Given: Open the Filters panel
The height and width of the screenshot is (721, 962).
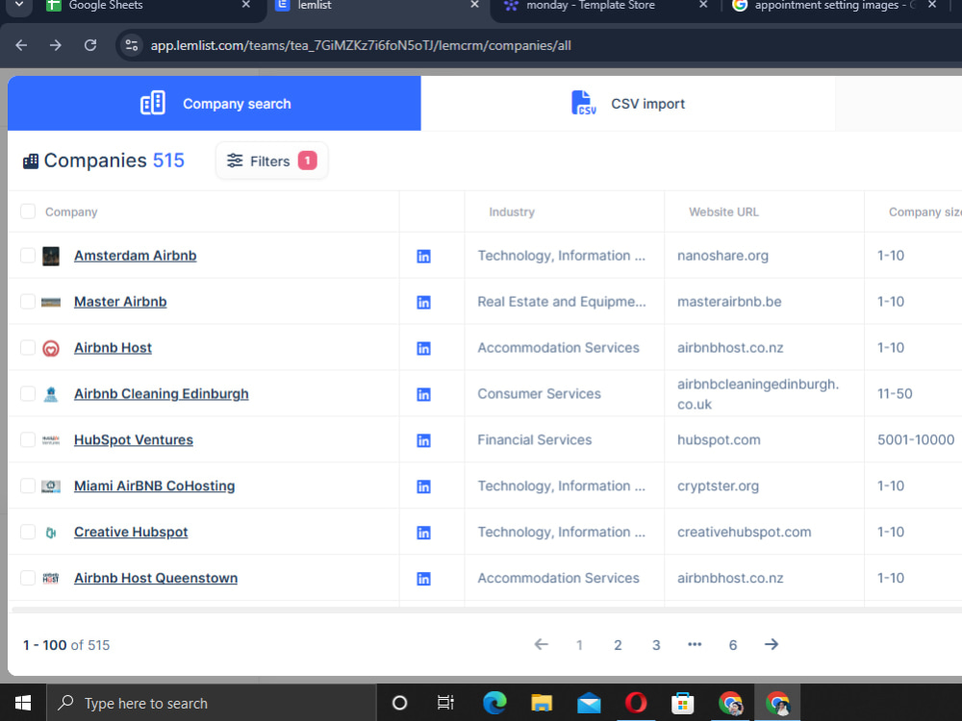Looking at the screenshot, I should click(x=272, y=161).
